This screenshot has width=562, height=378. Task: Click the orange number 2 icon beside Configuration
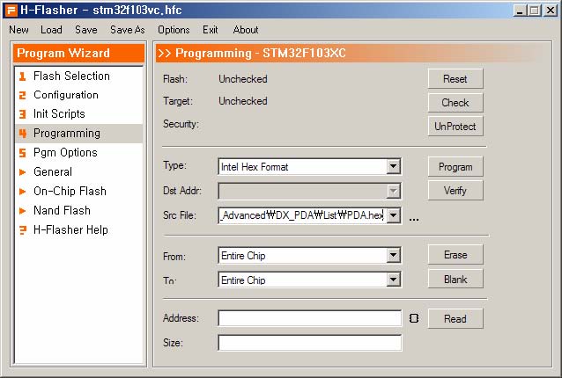coord(23,95)
